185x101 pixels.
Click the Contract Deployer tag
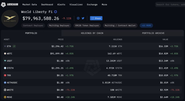pyautogui.click(x=33, y=25)
